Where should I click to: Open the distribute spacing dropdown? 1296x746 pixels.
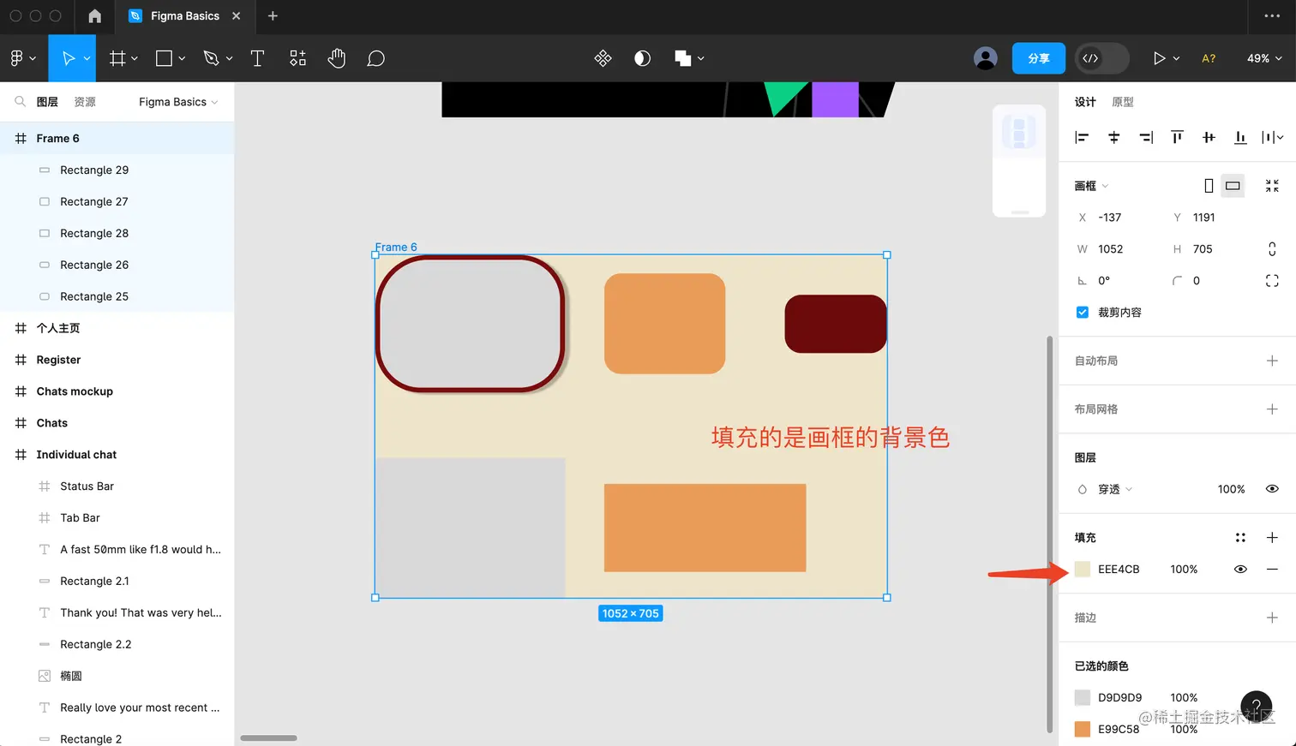1273,137
